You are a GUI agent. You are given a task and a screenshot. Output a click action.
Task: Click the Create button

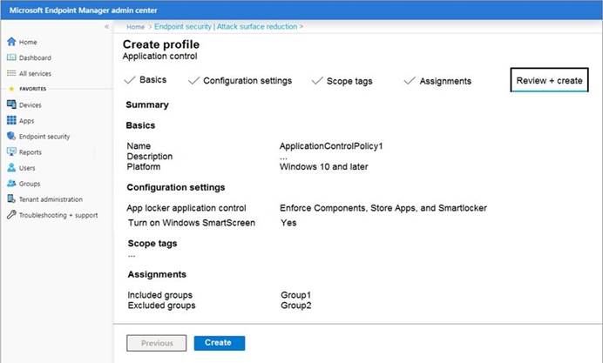[220, 343]
